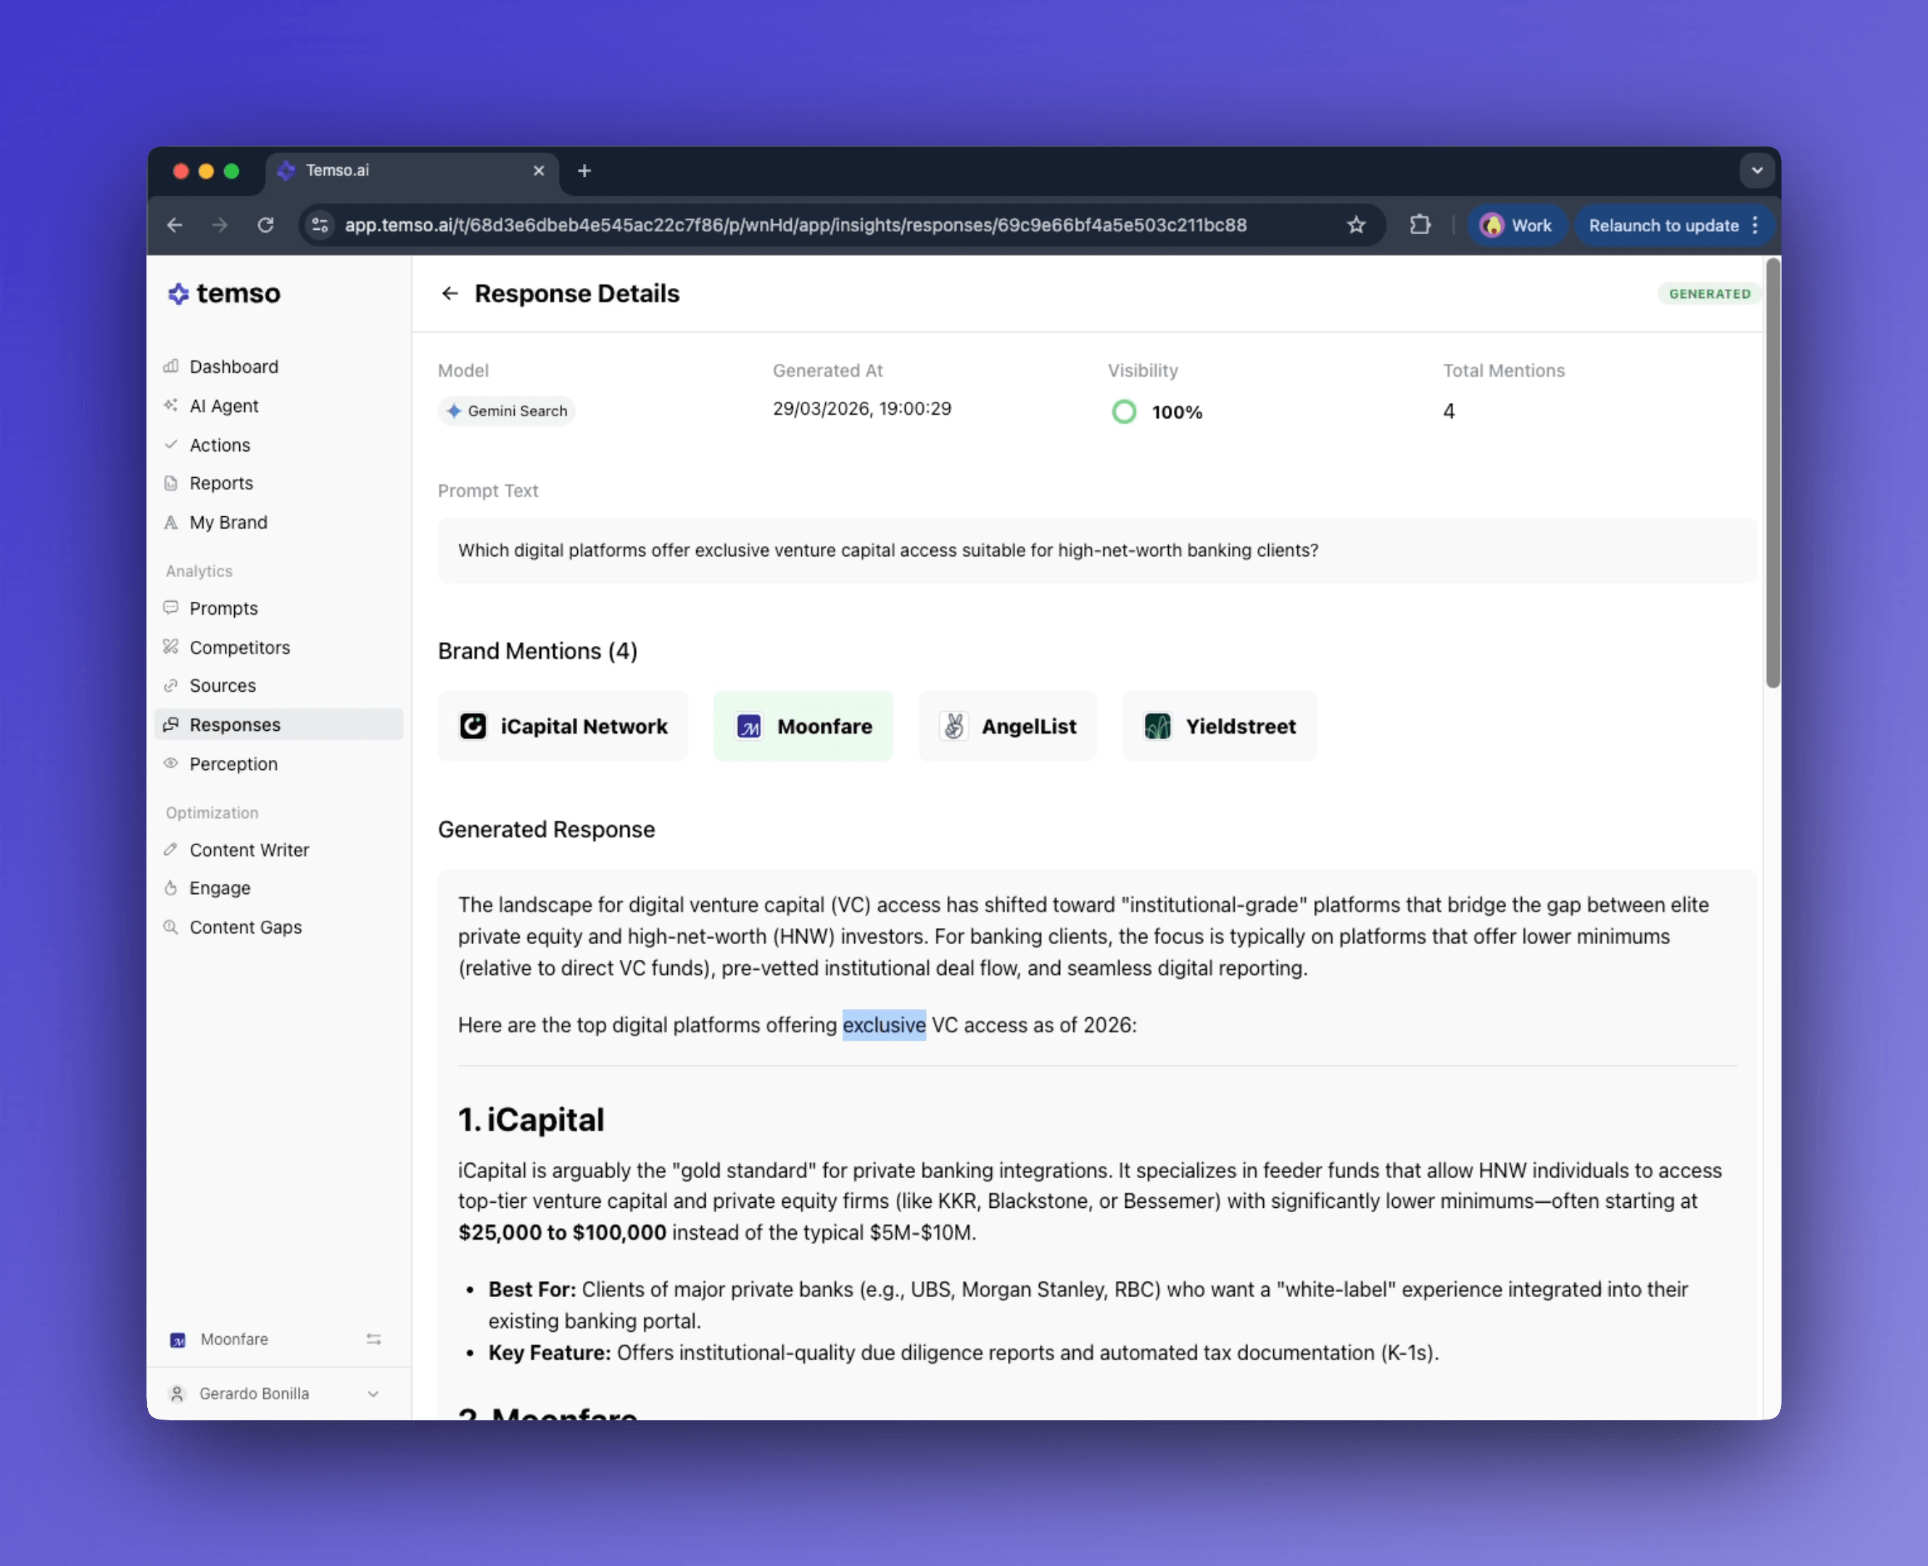This screenshot has width=1928, height=1566.
Task: Click the back arrow beside Response Details
Action: coord(450,293)
